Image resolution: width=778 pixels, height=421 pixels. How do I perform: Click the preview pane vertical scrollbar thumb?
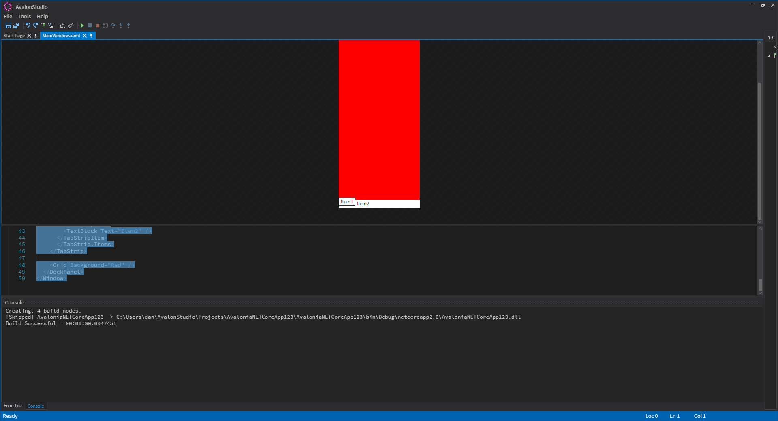coord(760,151)
